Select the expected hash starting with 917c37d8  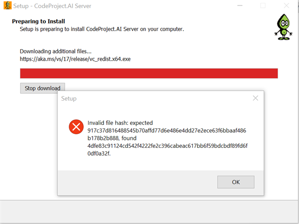(166, 134)
